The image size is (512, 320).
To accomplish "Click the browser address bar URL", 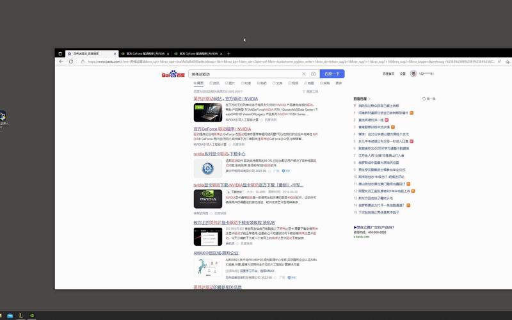I will (x=291, y=61).
